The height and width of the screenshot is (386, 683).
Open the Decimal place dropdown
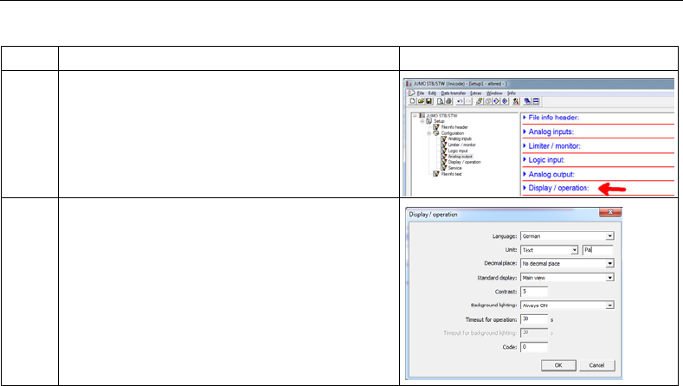click(x=609, y=263)
